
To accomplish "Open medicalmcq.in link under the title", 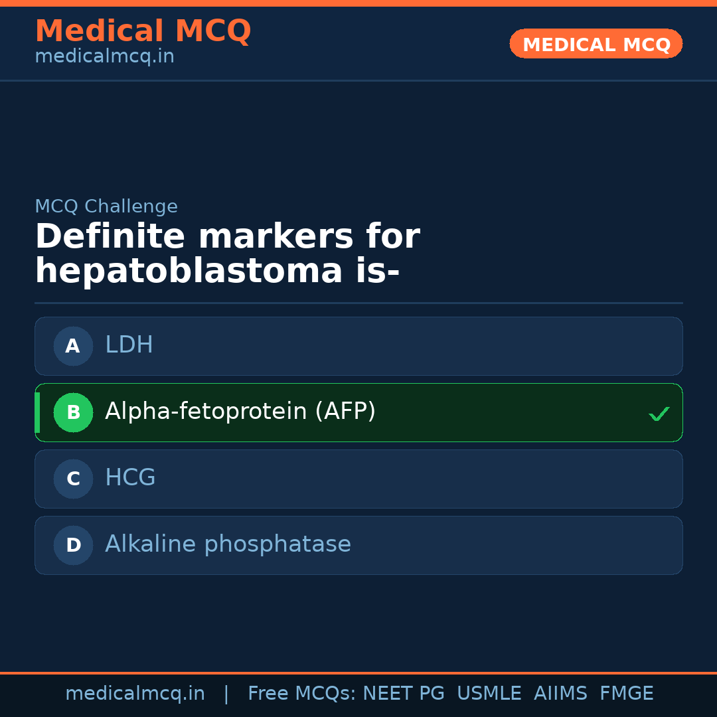I will [104, 57].
